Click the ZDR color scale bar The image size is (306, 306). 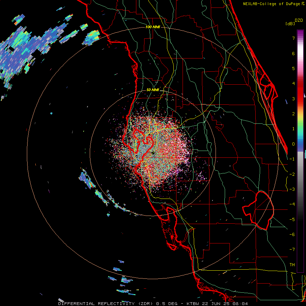[300, 151]
